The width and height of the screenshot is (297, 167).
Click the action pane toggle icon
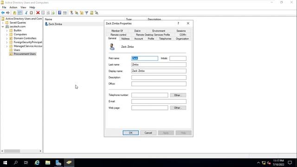(x=65, y=13)
